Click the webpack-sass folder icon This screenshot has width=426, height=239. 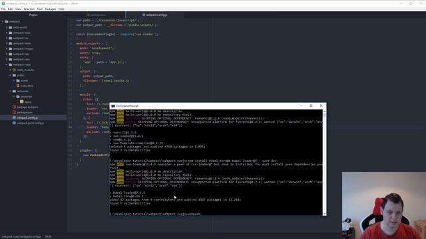11,59
